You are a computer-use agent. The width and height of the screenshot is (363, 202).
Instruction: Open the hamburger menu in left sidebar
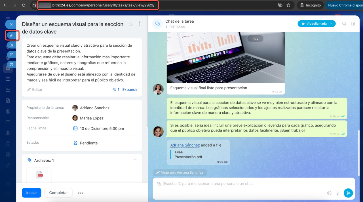pyautogui.click(x=8, y=18)
